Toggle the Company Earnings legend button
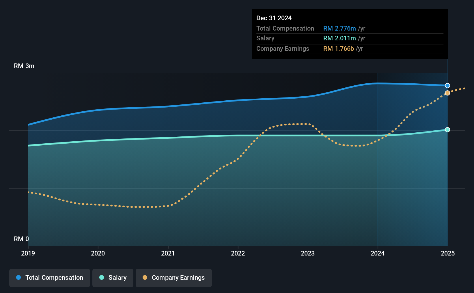The width and height of the screenshot is (474, 293). click(174, 278)
